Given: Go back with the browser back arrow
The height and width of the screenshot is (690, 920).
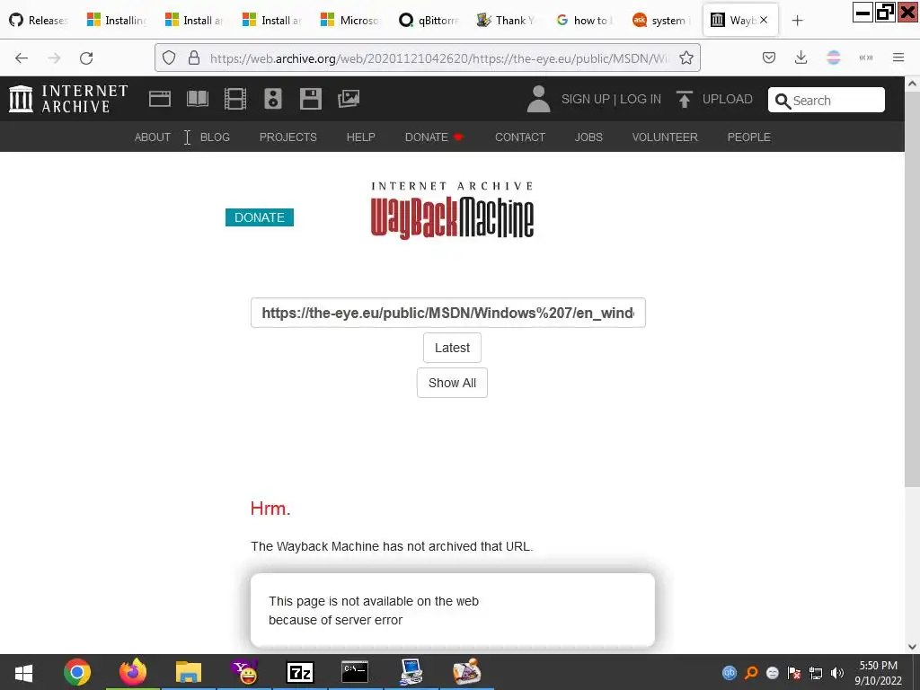Looking at the screenshot, I should point(22,57).
